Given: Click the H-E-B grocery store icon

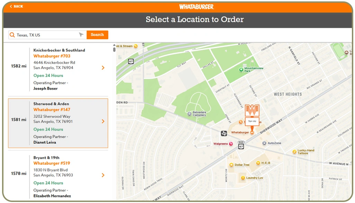Looking at the screenshot, I should 257,163.
